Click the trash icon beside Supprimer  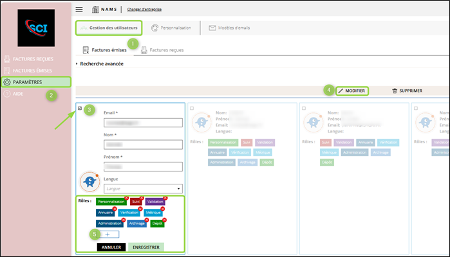point(395,91)
